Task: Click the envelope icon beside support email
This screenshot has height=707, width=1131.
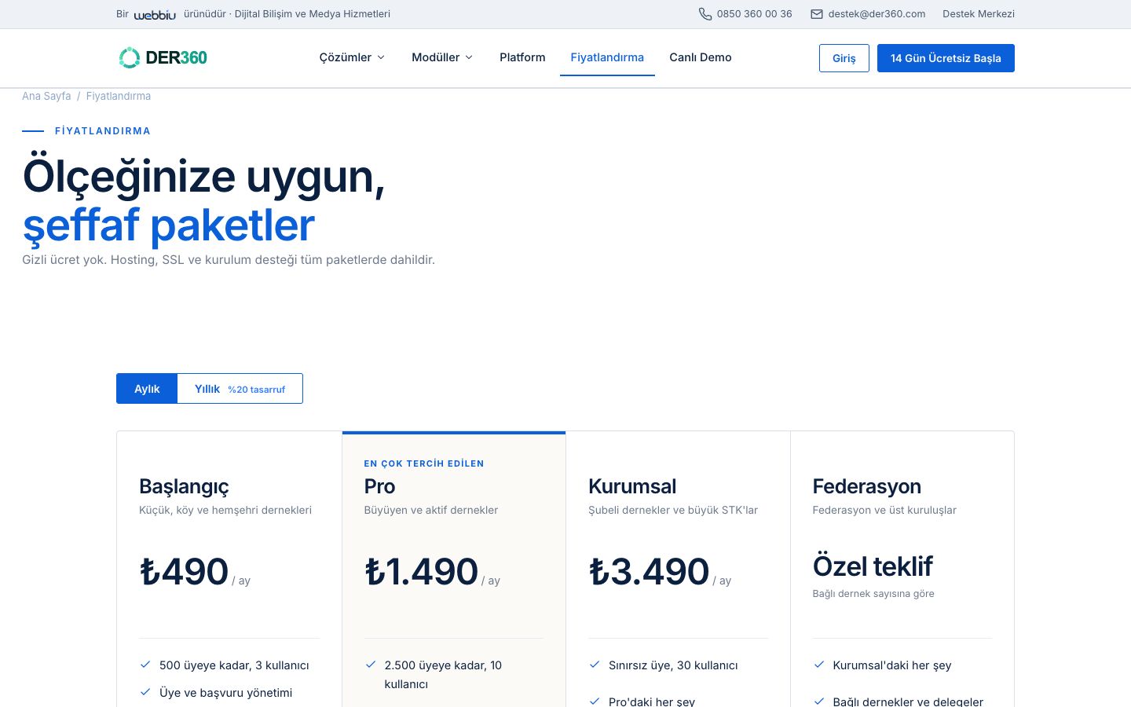Action: coord(817,14)
